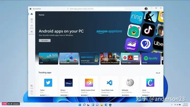Viewport: 190px width, 107px height.
Task: Click the Canva app name text
Action: pos(144,90)
